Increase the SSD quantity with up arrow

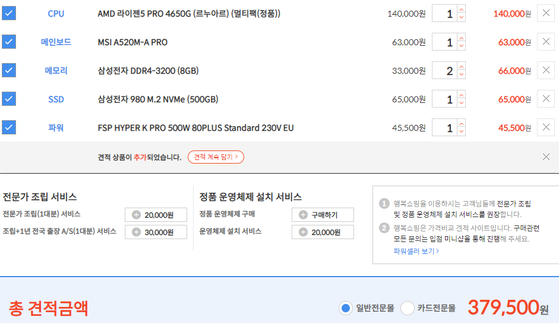pyautogui.click(x=462, y=95)
